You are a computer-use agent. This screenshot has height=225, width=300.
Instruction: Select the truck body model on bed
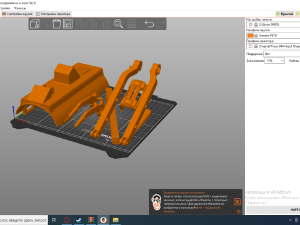click(x=62, y=92)
